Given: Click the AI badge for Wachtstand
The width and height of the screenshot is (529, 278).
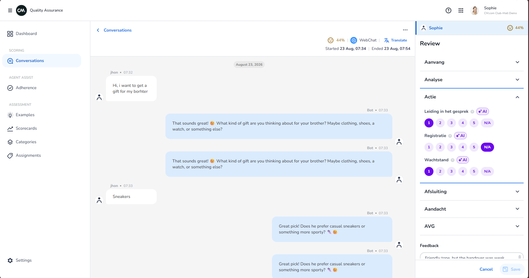Looking at the screenshot, I should tap(463, 160).
